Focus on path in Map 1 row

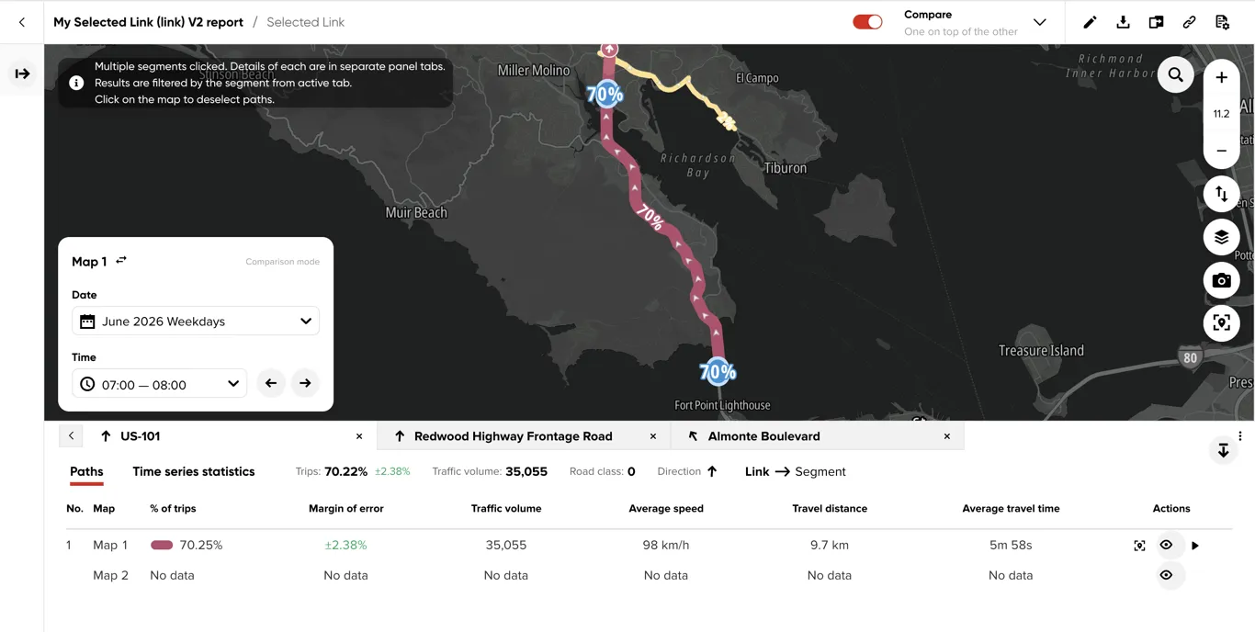[x=1139, y=546]
